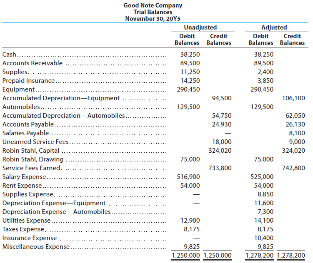Screen dimensions: 313x263
Task: Select the Accumulated Depreciation—Equipment label
Action: tap(61, 98)
